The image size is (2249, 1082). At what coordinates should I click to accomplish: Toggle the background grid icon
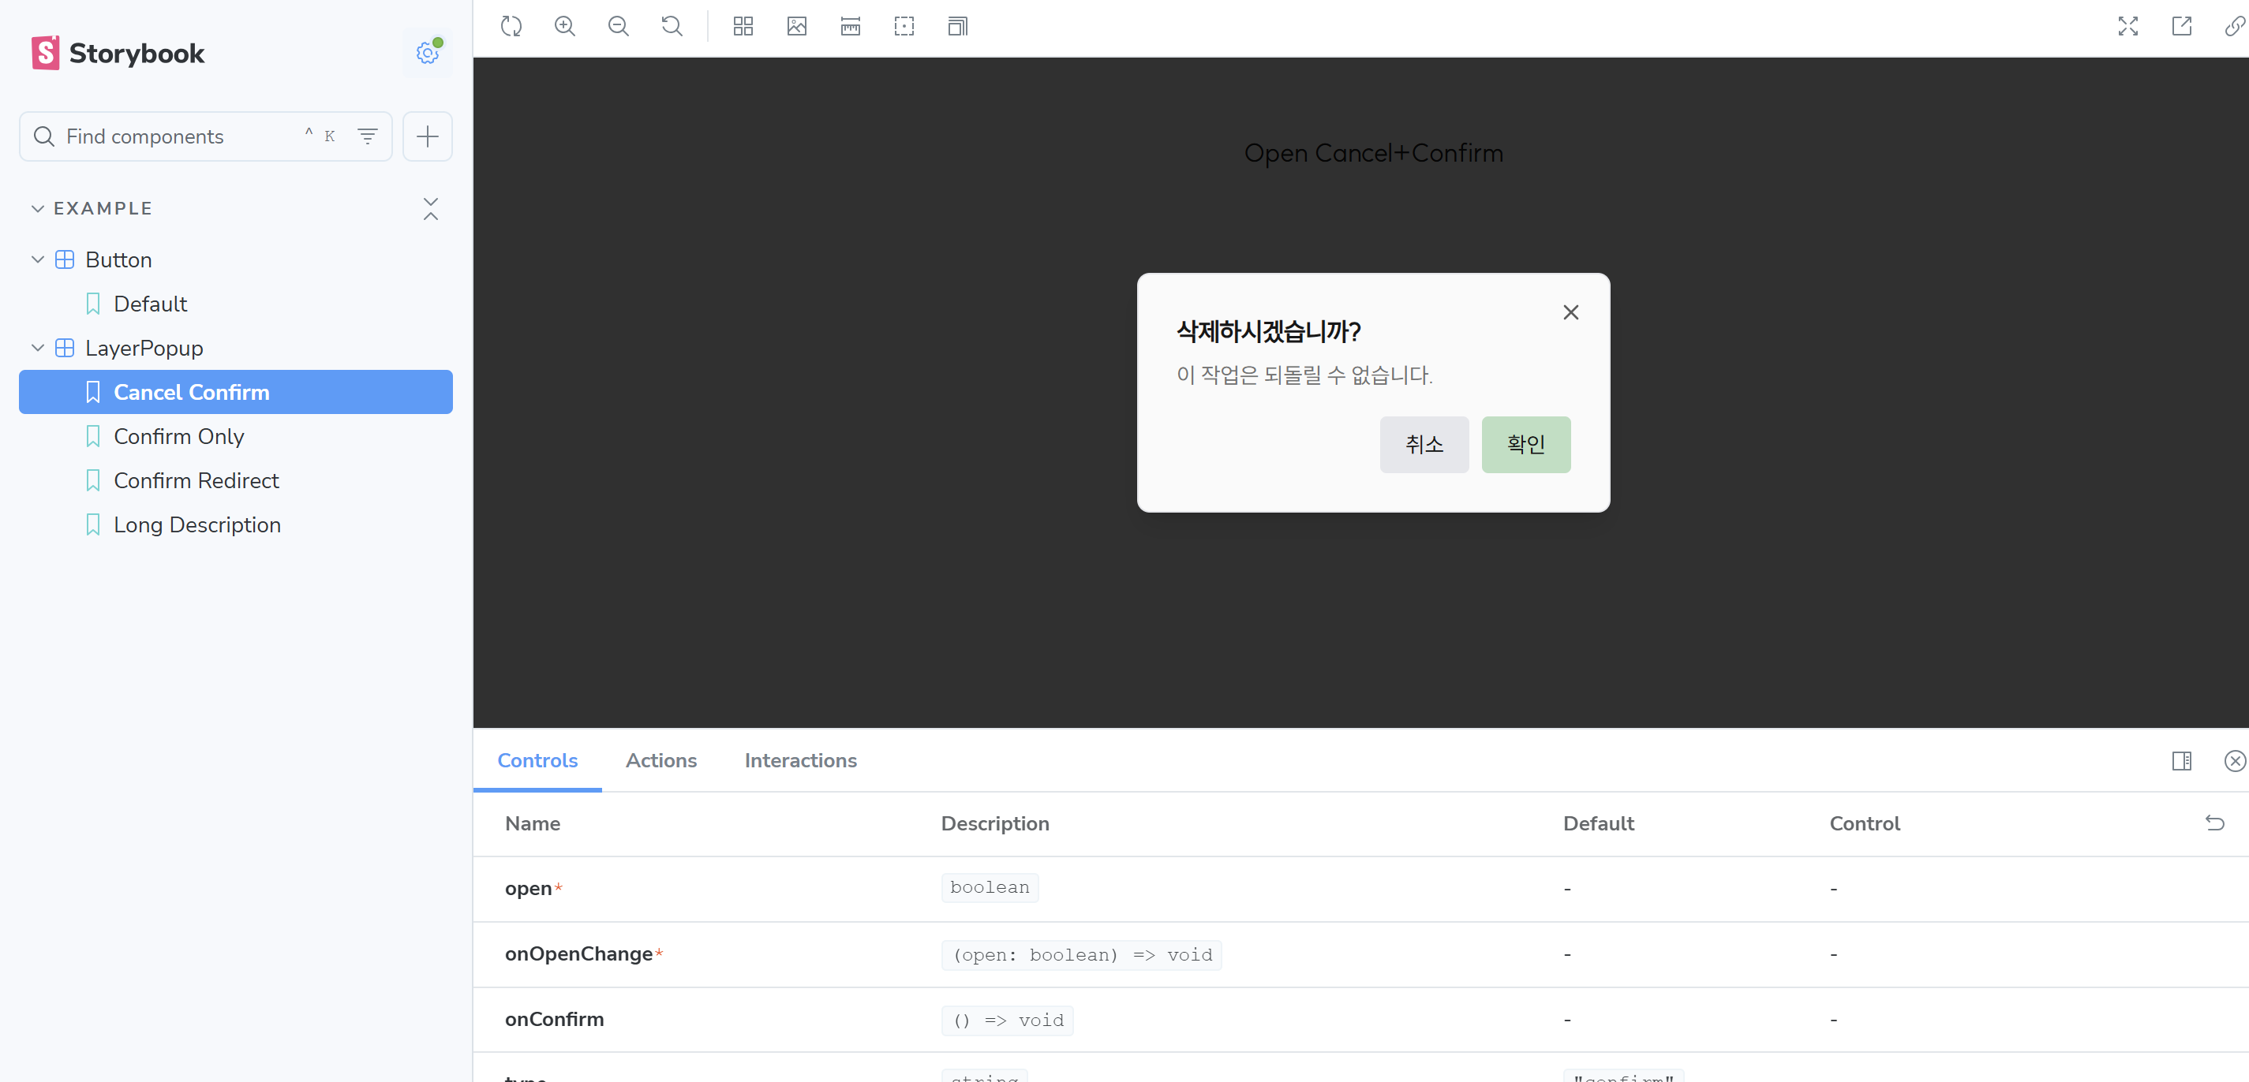coord(743,26)
